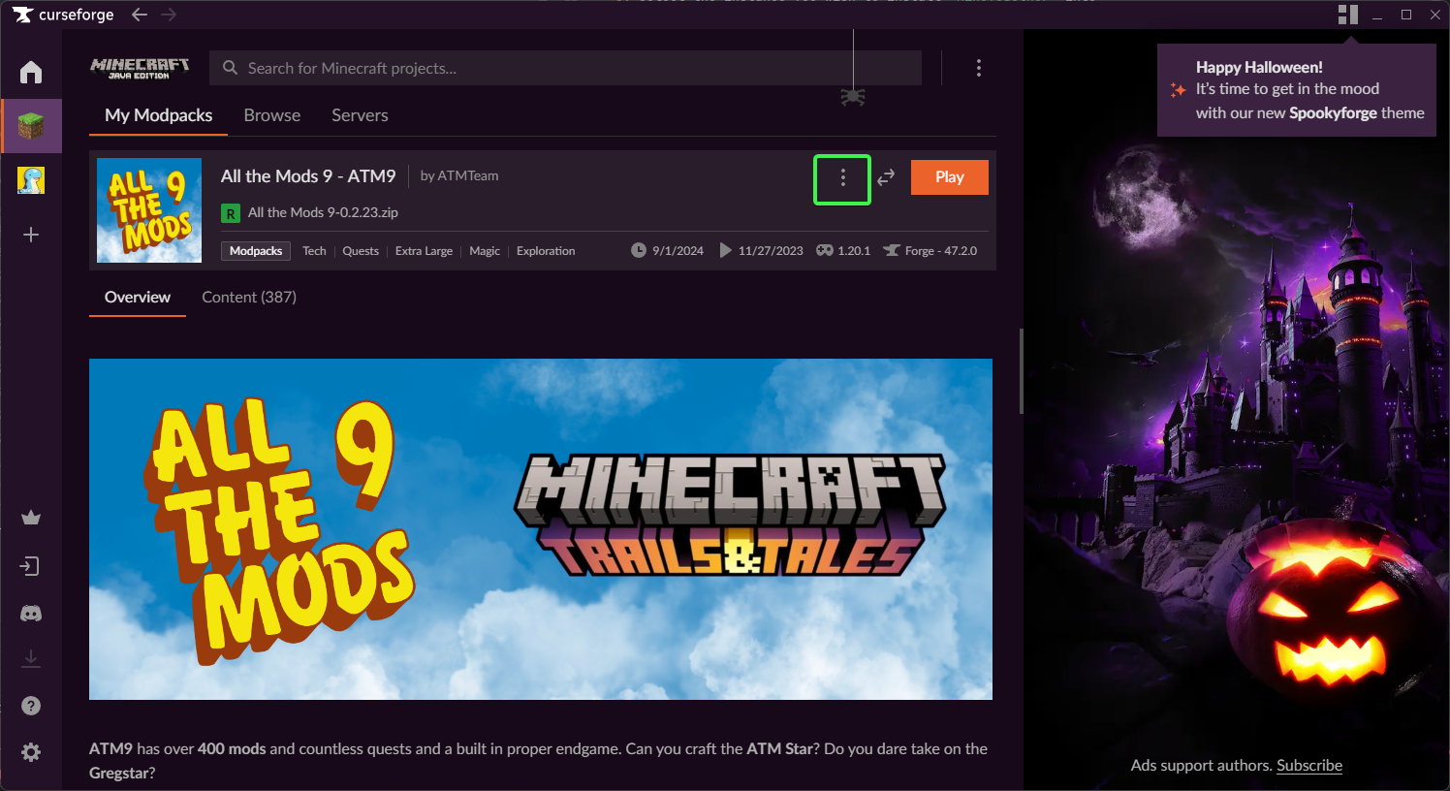Click the swap arrows icon next to Play
Screen dimensions: 1450x791
pyautogui.click(x=886, y=177)
